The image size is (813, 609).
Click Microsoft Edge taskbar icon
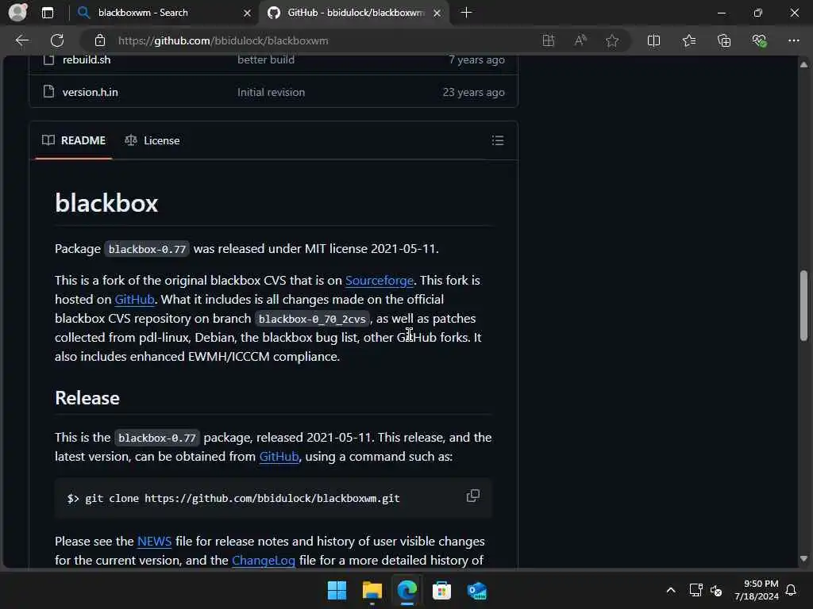point(407,590)
